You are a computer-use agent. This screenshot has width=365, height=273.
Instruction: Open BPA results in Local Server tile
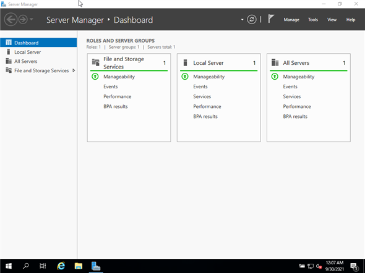click(205, 116)
